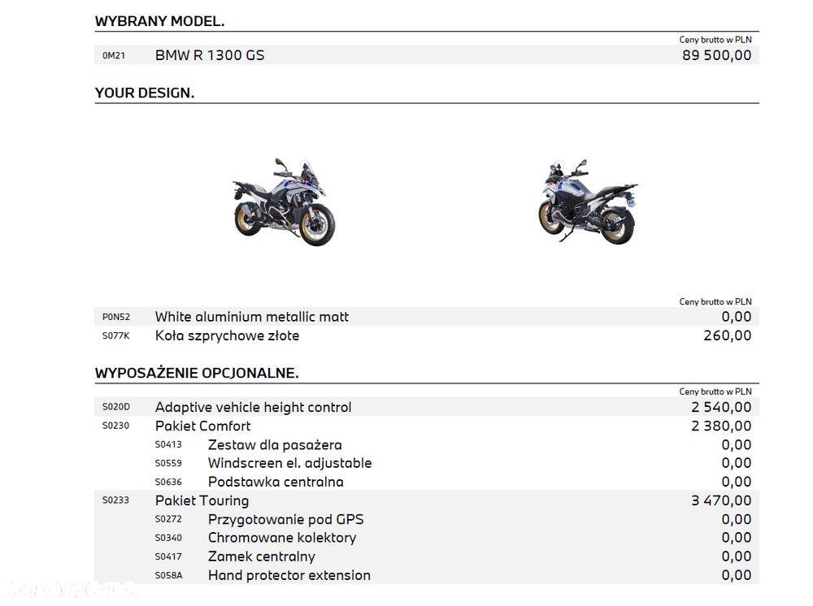Click option code S0413
The height and width of the screenshot is (606, 813).
pos(168,444)
